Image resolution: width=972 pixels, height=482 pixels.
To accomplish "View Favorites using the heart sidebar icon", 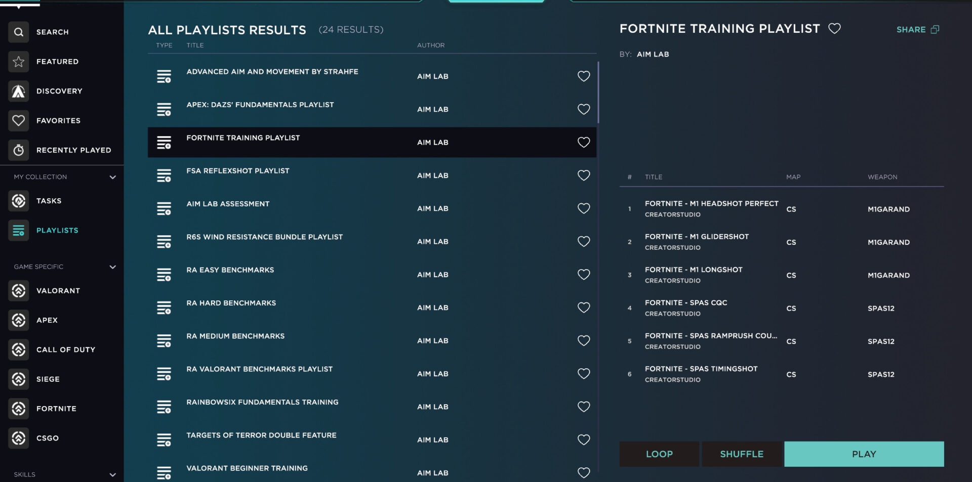I will 18,120.
